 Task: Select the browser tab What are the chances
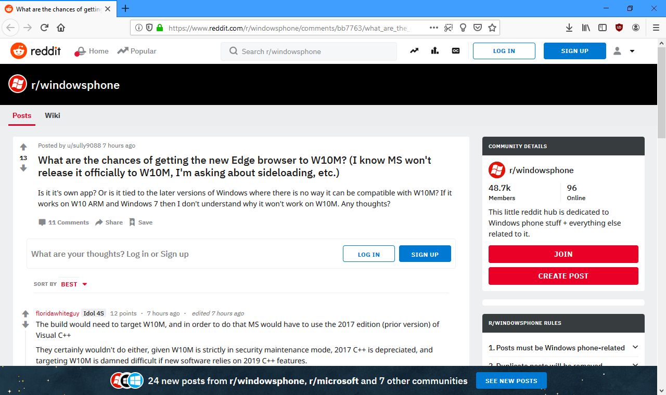tap(58, 9)
